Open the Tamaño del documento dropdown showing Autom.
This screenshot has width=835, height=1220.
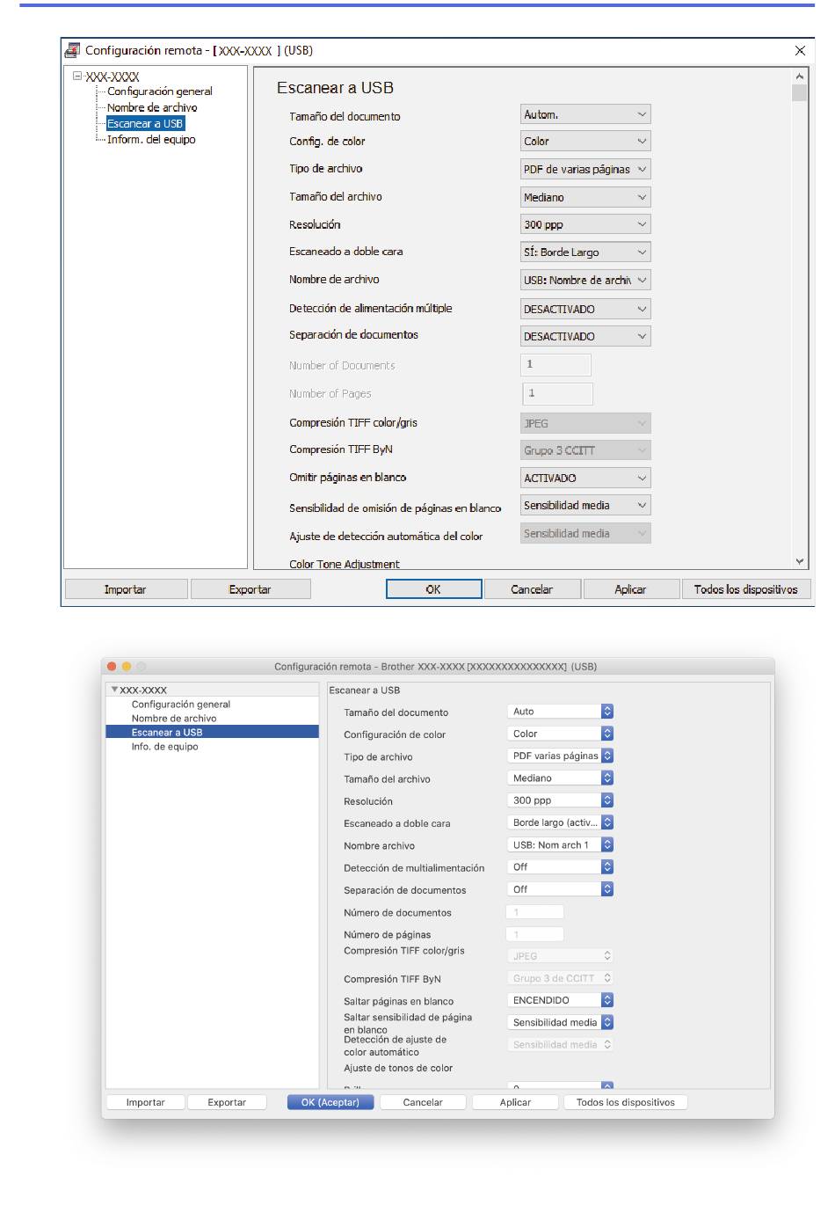pos(585,114)
